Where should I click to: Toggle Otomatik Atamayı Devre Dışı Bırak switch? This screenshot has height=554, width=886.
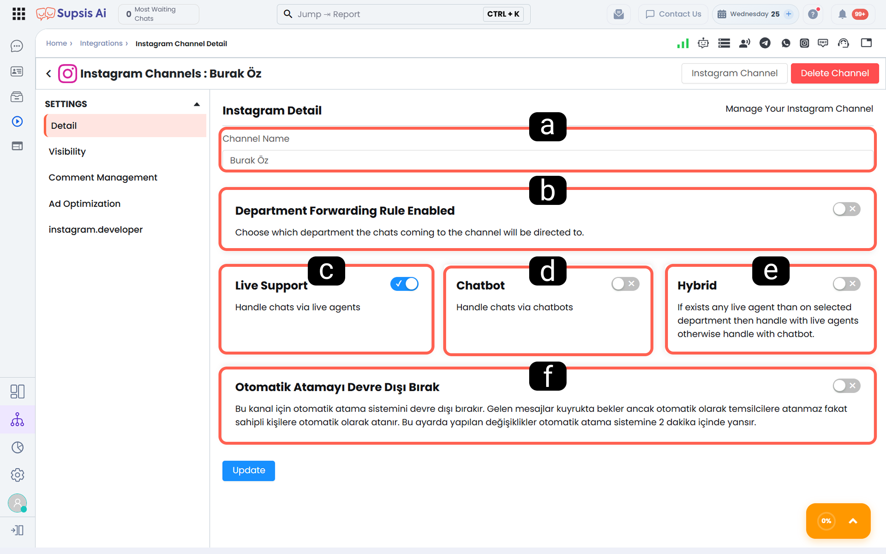[847, 386]
